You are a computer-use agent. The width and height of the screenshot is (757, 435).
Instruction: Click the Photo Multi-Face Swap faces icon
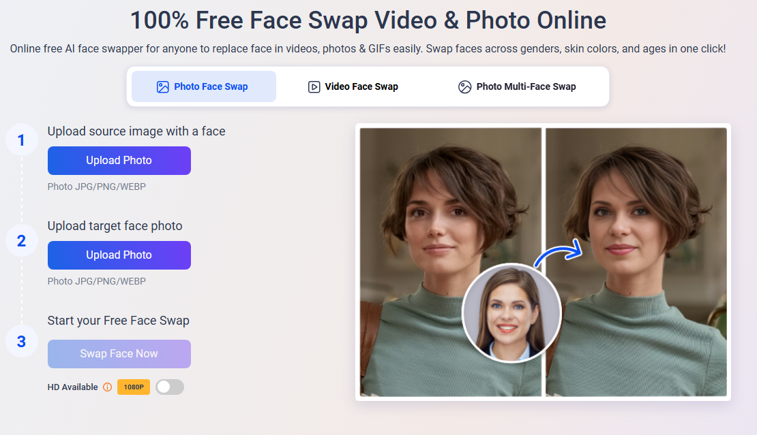coord(464,86)
